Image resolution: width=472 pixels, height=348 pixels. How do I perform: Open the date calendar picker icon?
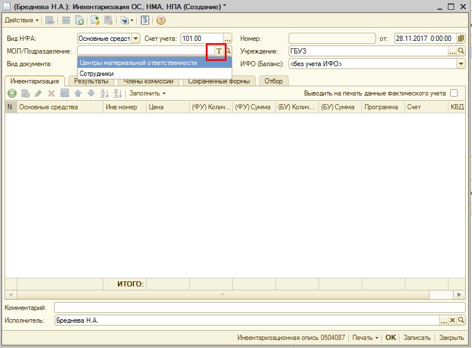(x=461, y=39)
